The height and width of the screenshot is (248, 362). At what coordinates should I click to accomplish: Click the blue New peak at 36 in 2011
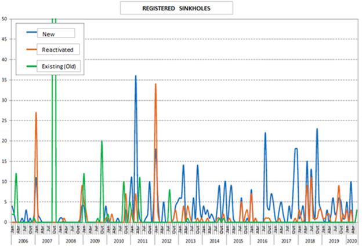136,76
